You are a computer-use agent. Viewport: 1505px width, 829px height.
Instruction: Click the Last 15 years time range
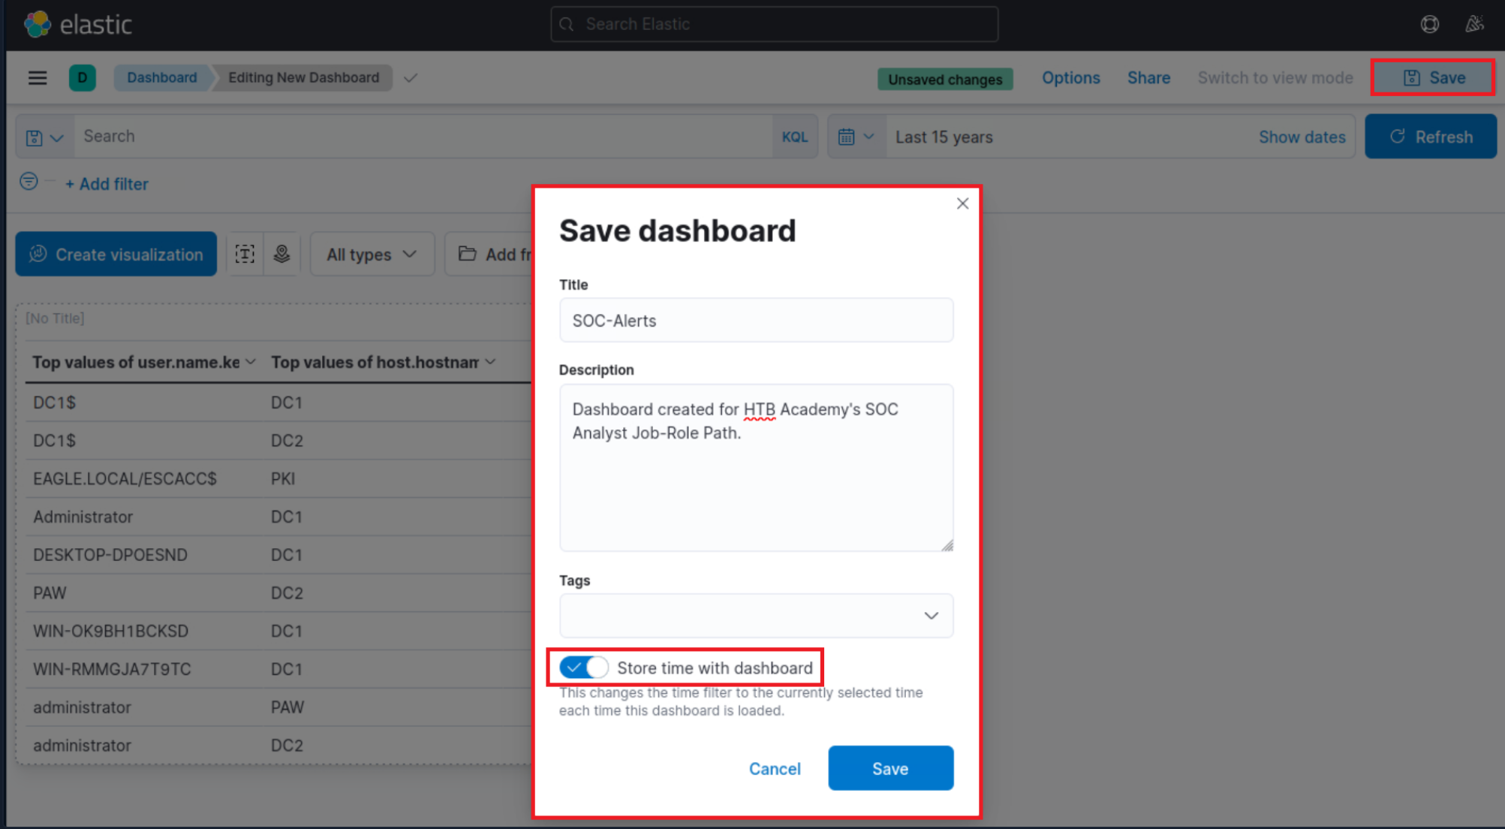click(944, 137)
